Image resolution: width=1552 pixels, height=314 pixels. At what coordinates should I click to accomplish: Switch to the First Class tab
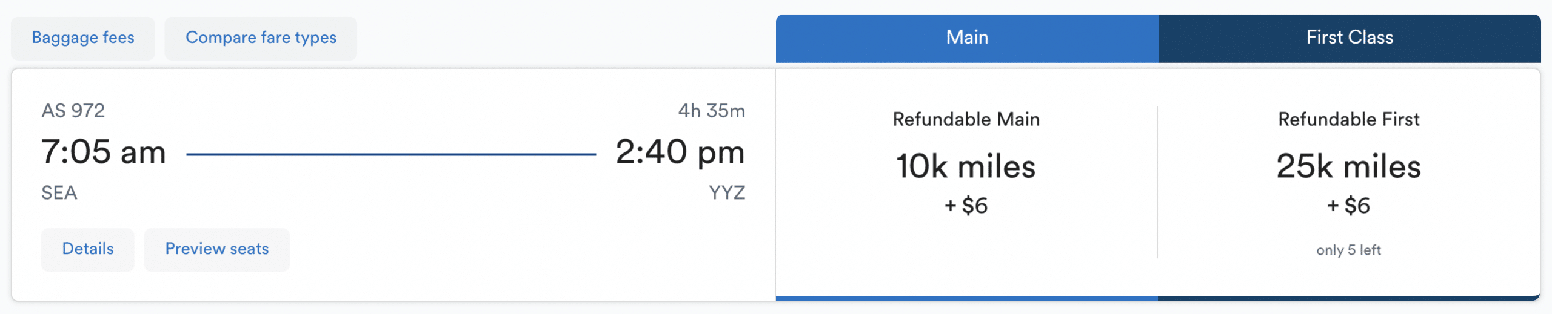point(1349,38)
